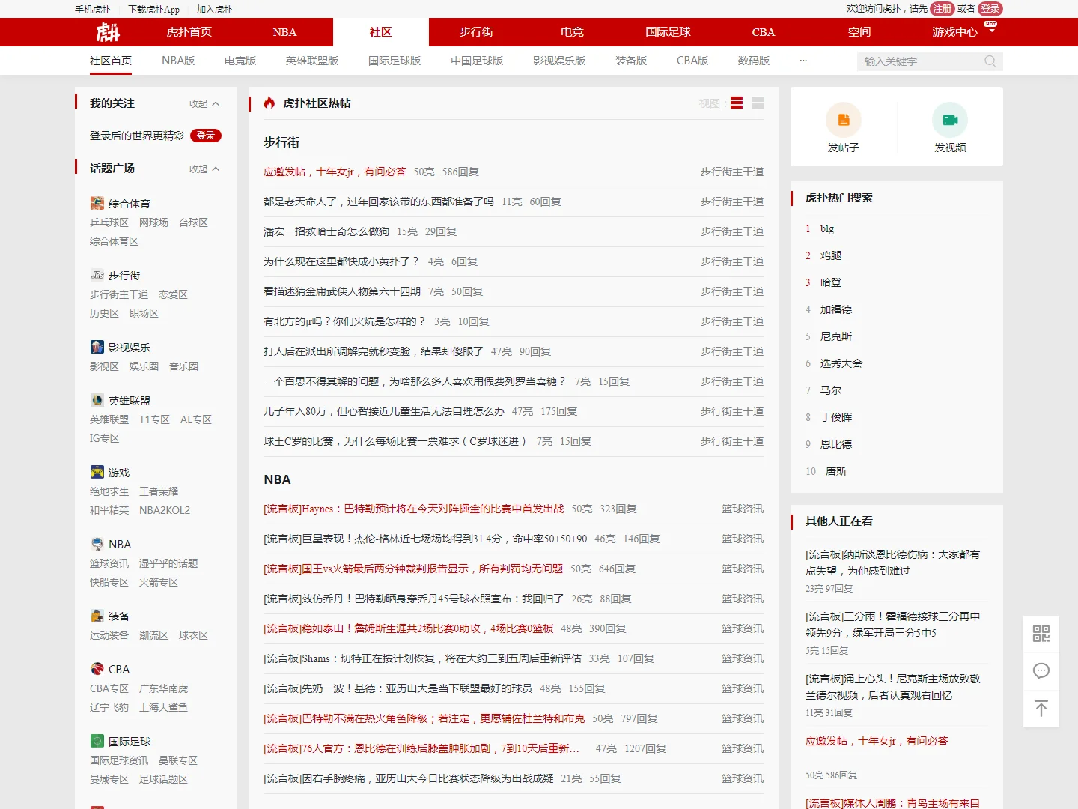1078x809 pixels.
Task: Open 下载虎扑App link
Action: pyautogui.click(x=154, y=10)
